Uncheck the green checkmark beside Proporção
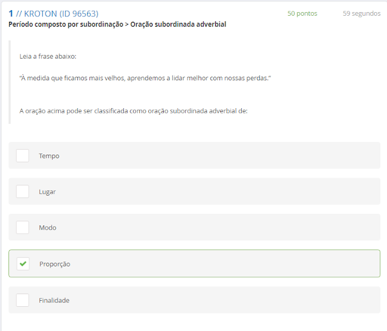387x331 pixels. [23, 264]
